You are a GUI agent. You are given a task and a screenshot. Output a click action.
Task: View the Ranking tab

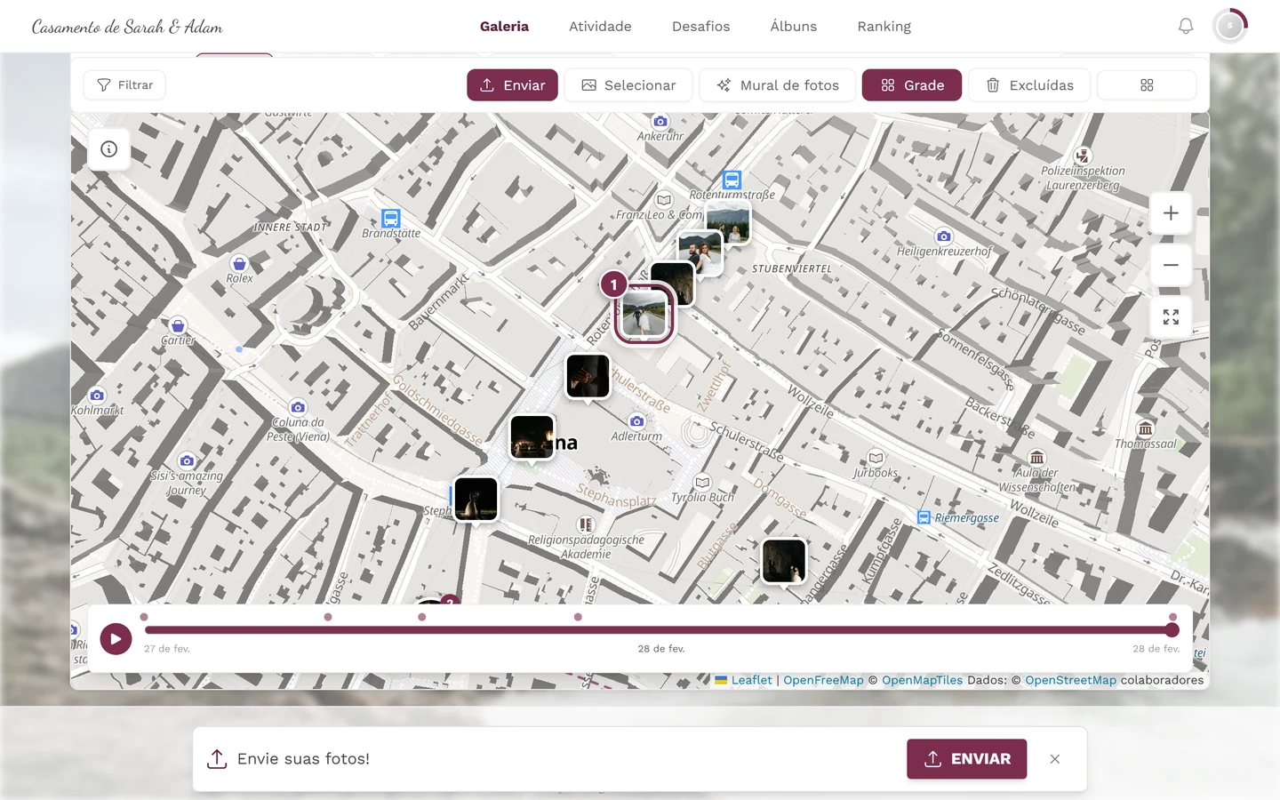tap(884, 27)
